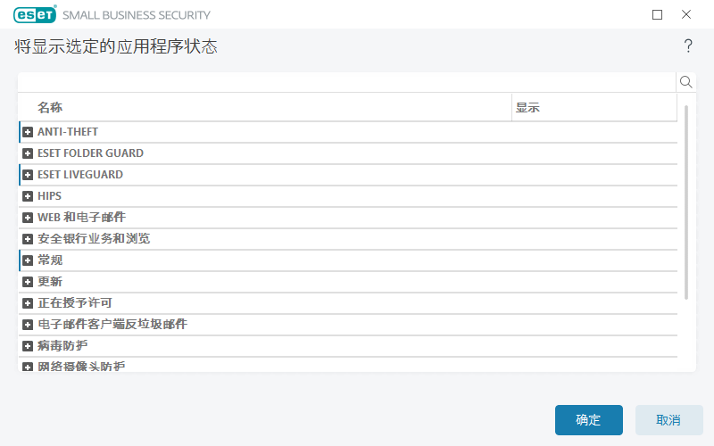Click the search magnifier icon
The image size is (714, 446).
(686, 82)
